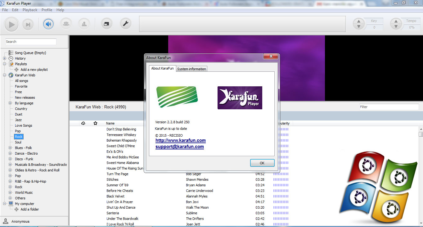423x227 pixels.
Task: Raise the Key with up arrow
Action: pos(359,21)
